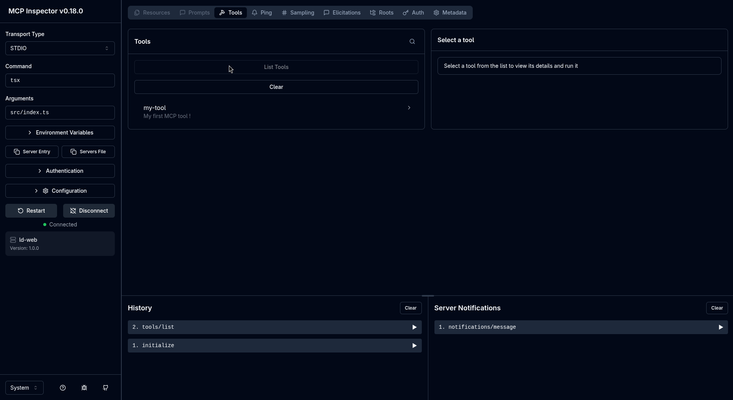Open the search icon in Tools panel
The image size is (733, 400).
pyautogui.click(x=412, y=41)
